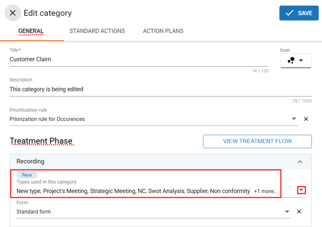Click the Standard form value text
Image resolution: width=322 pixels, height=227 pixels.
34,212
